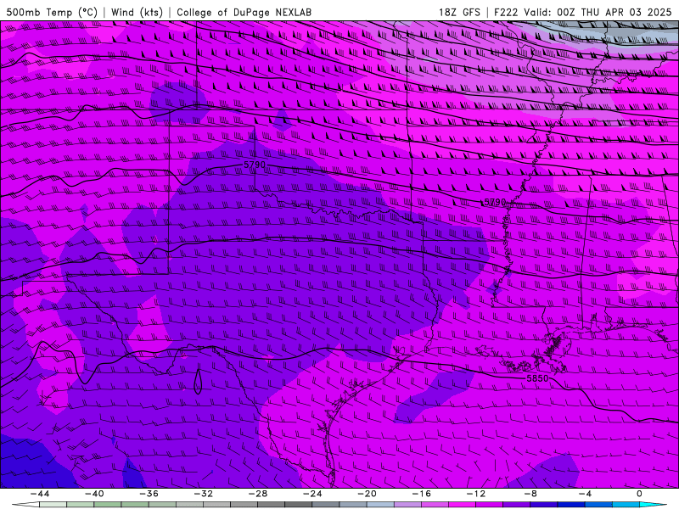Image resolution: width=679 pixels, height=509 pixels.
Task: Click the "Wind (kts)" header label
Action: coord(137,12)
